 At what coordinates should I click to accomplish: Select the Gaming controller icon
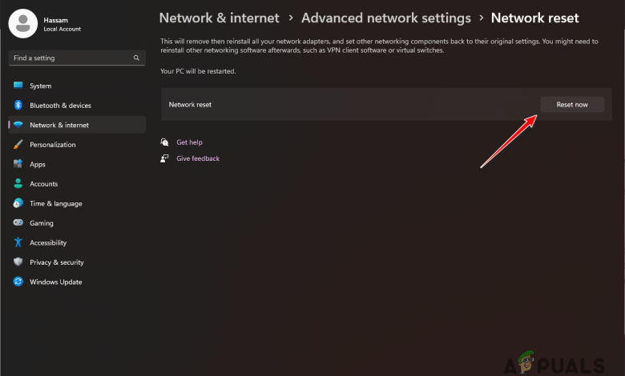tap(18, 223)
